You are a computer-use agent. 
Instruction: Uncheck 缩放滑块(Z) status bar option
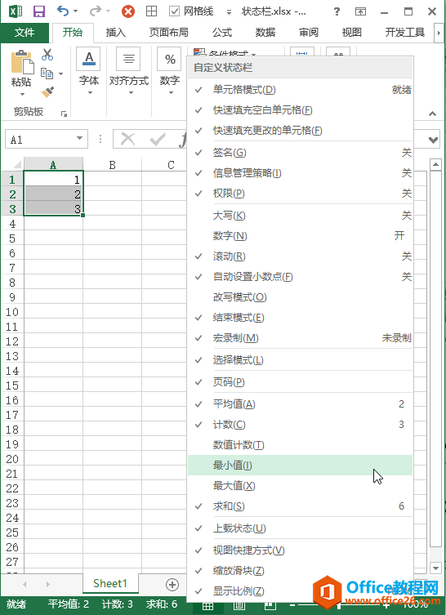[300, 570]
